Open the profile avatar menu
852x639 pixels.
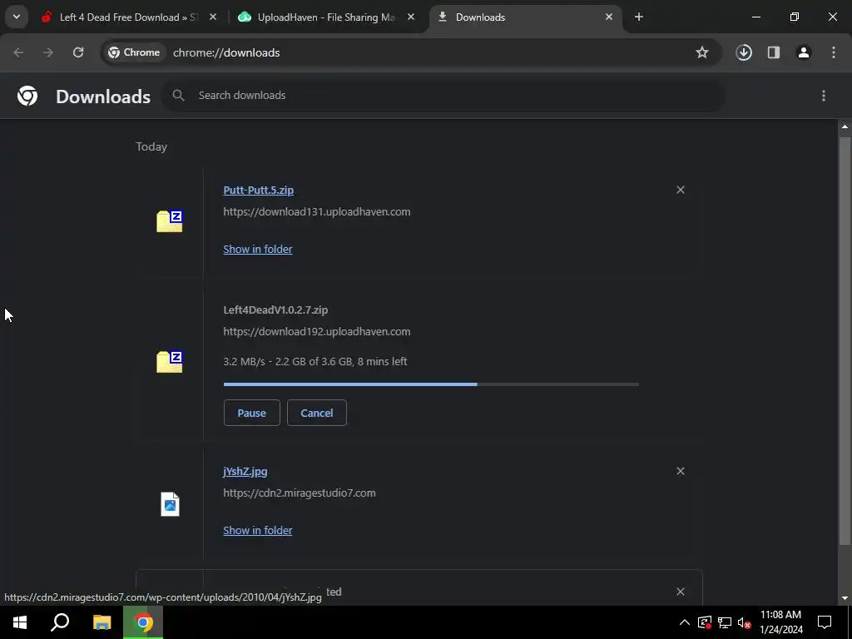point(804,52)
